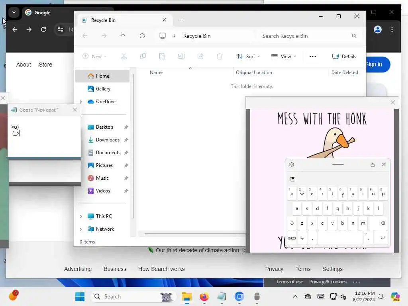Image resolution: width=408 pixels, height=306 pixels.
Task: Open Firefox from the taskbar
Action: coord(204,296)
